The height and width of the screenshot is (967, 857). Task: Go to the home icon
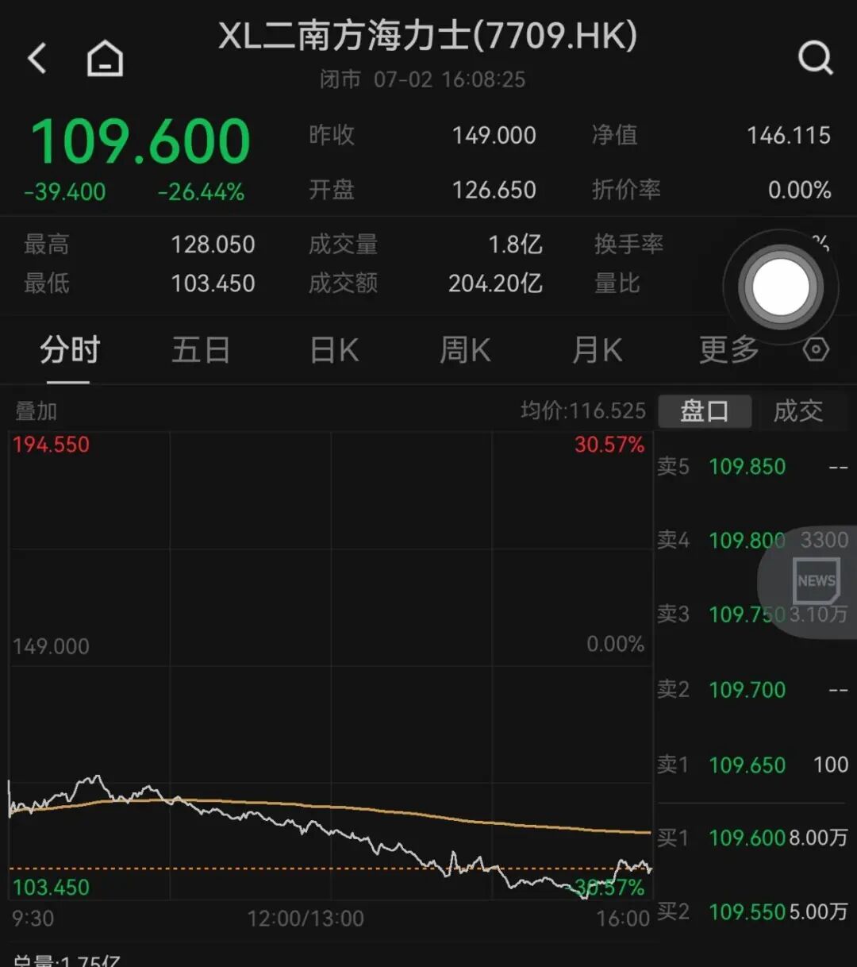pyautogui.click(x=105, y=59)
